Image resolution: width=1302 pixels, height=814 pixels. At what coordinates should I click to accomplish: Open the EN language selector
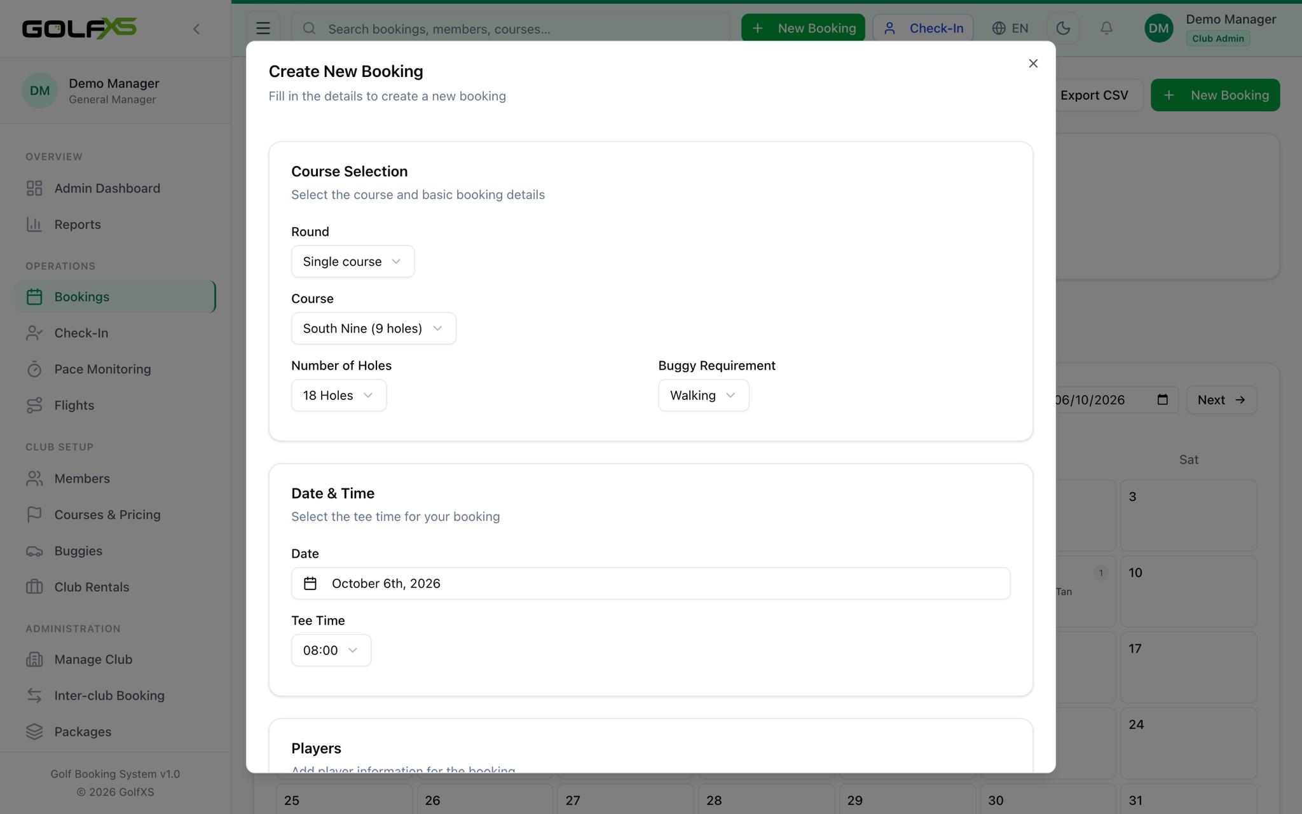point(1010,29)
